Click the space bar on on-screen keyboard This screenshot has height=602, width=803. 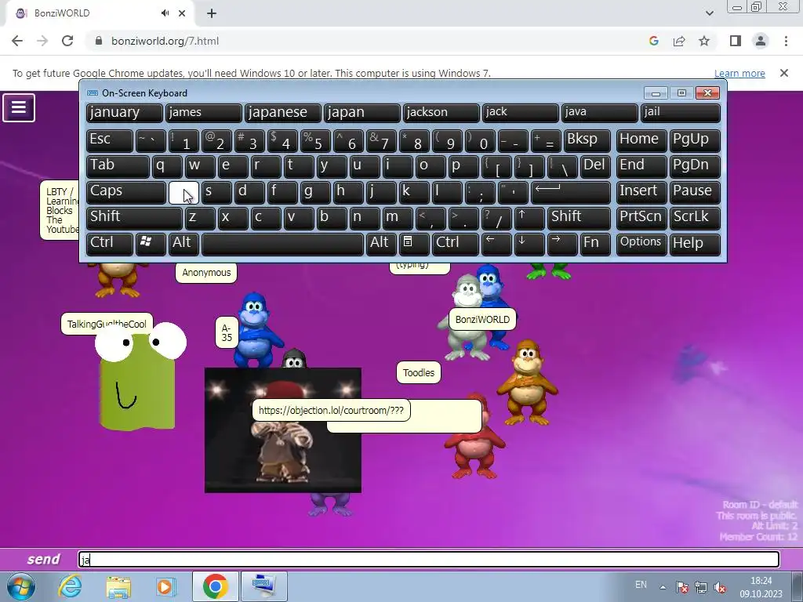tap(282, 243)
